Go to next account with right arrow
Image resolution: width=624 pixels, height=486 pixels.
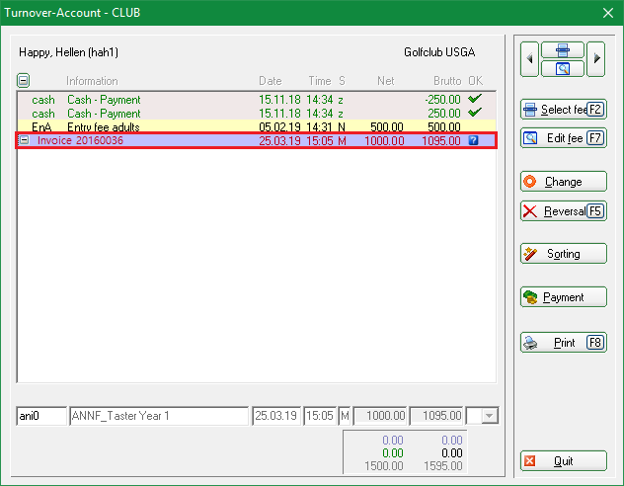coord(595,59)
